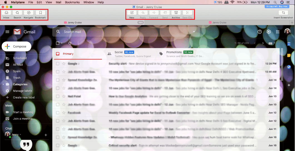
Task: Open the Hangouts quote icon
Action: (26, 145)
